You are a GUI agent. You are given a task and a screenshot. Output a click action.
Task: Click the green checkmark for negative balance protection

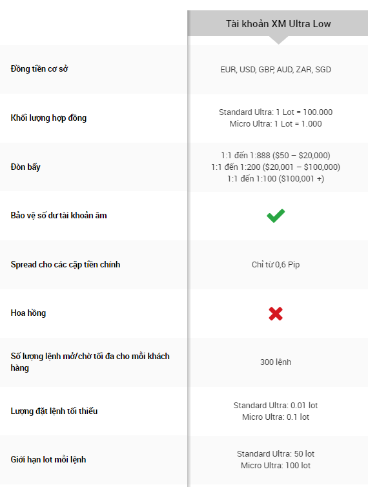coord(276,216)
